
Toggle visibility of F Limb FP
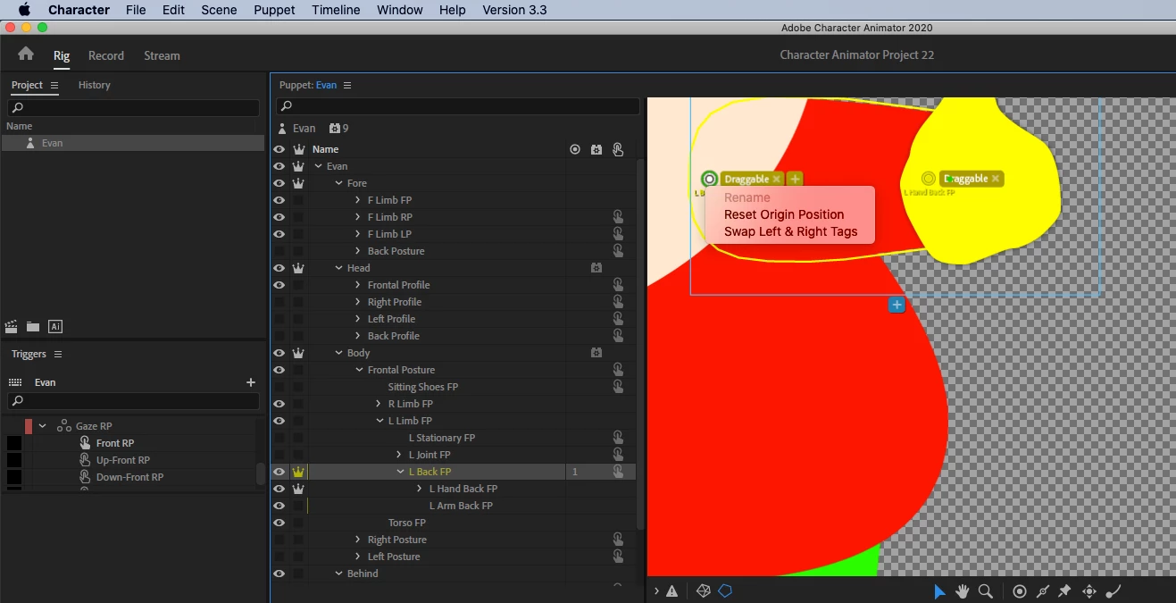click(279, 200)
